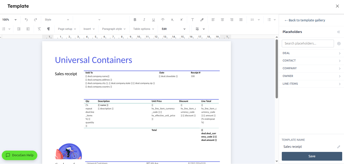Toggle bold formatting in toolbar

point(135,20)
